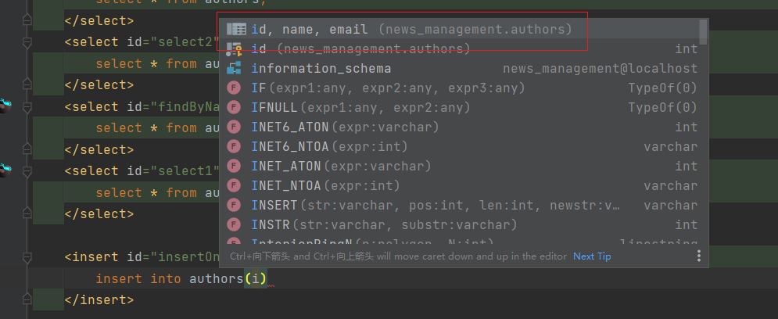Click the function icon beside INET6_NTOA
The height and width of the screenshot is (319, 778).
tap(234, 146)
